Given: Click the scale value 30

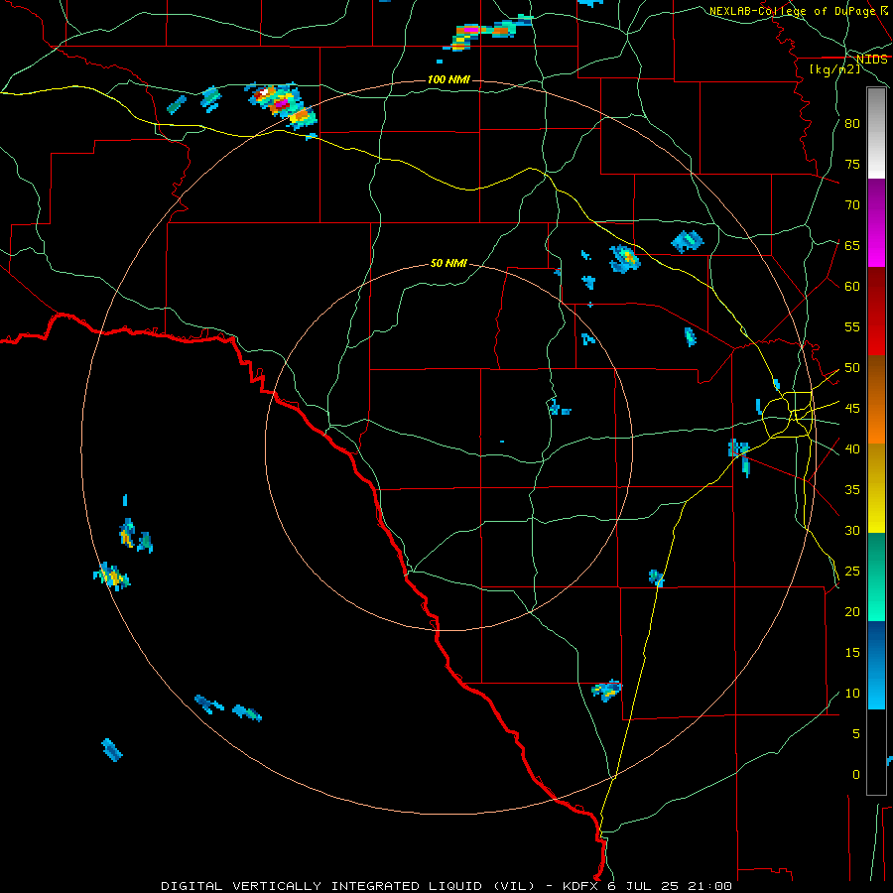Looking at the screenshot, I should click(x=852, y=530).
